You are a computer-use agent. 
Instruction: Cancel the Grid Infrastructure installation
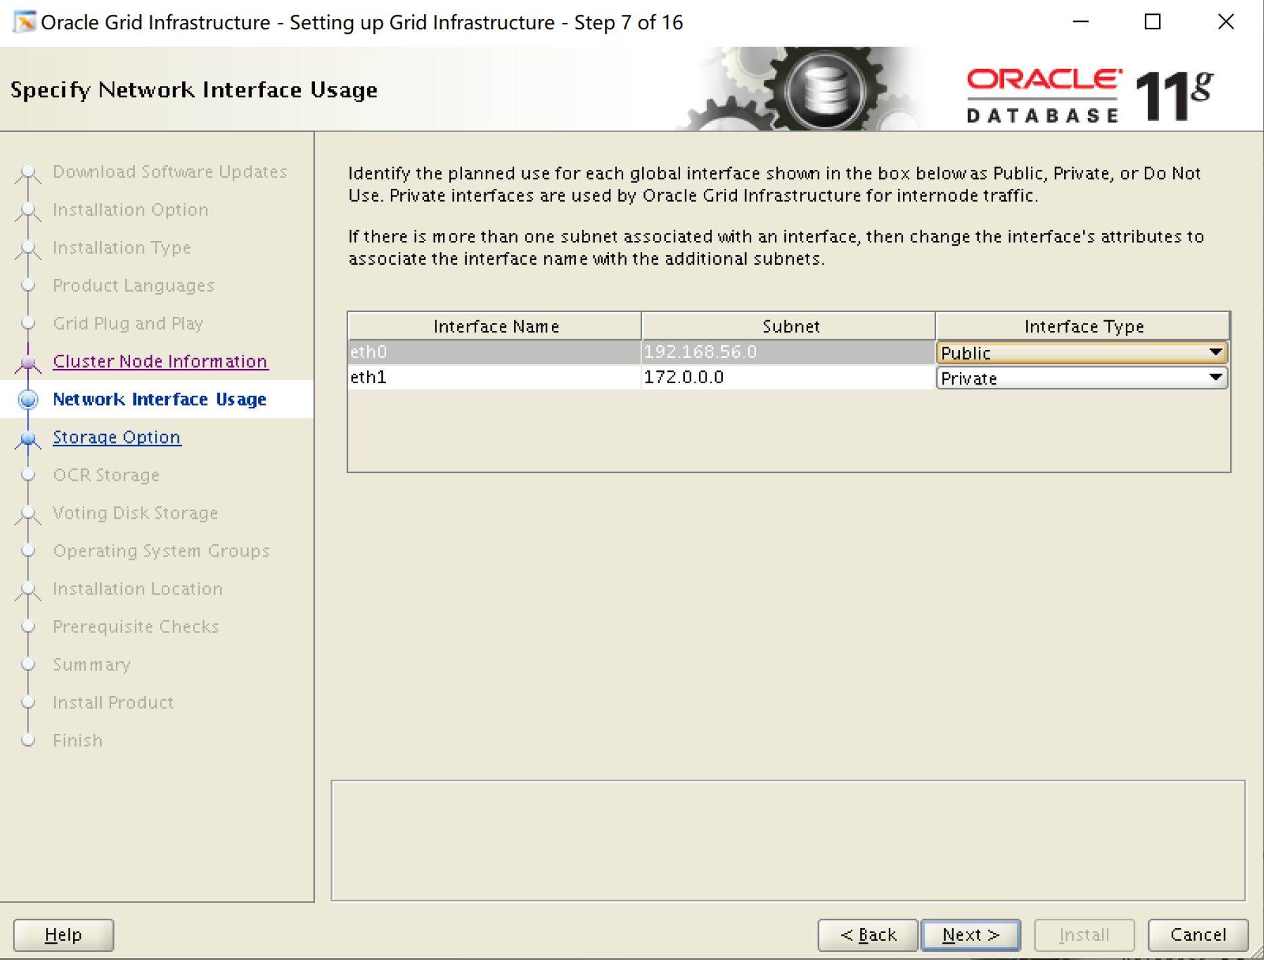coord(1198,935)
